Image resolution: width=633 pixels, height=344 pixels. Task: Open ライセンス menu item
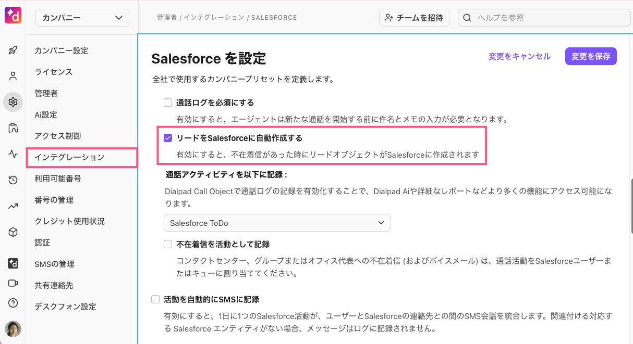54,72
